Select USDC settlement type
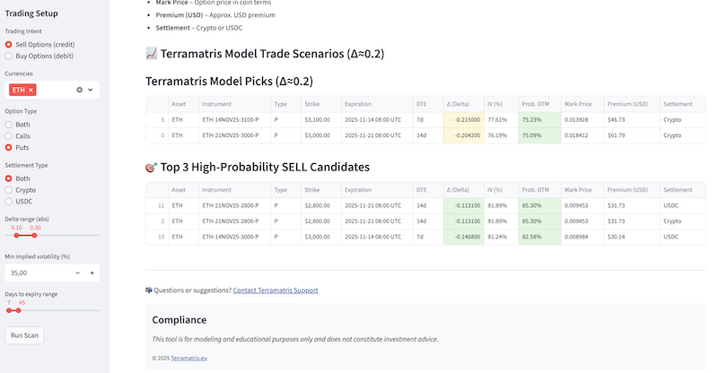 click(9, 202)
